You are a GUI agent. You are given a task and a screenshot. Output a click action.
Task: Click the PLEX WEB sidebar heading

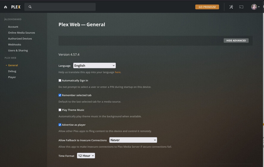click(x=10, y=58)
